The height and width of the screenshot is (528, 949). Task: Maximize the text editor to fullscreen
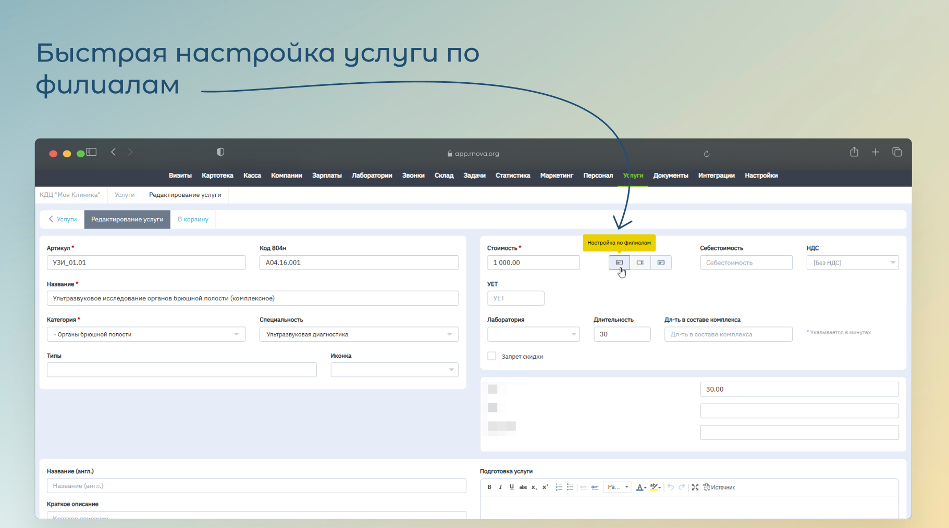tap(695, 487)
